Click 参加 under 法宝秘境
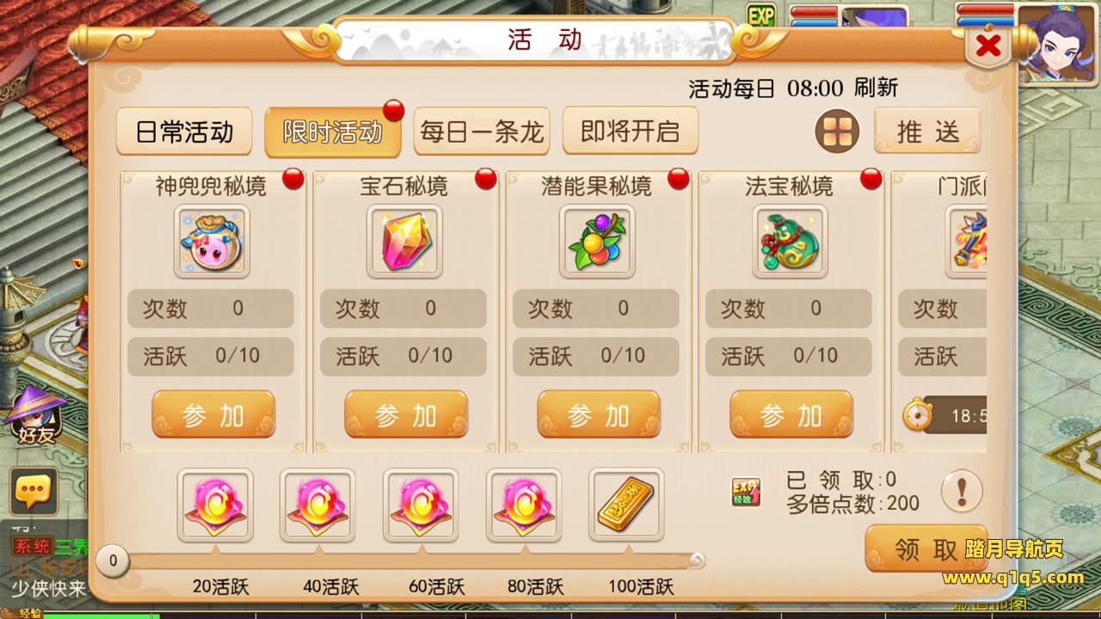Viewport: 1101px width, 619px height. pyautogui.click(x=791, y=414)
